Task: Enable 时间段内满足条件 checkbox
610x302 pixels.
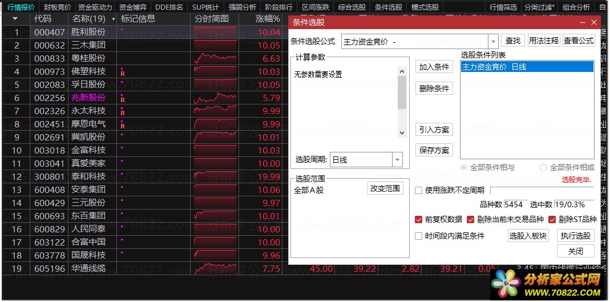Action: [419, 236]
